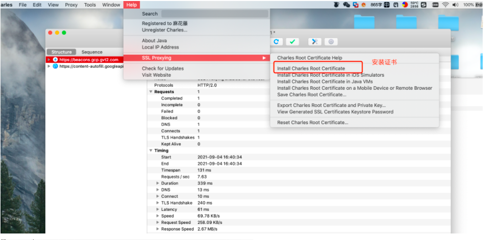Open the Tools menu
Viewport: 484px width, 240px height.
[90, 5]
